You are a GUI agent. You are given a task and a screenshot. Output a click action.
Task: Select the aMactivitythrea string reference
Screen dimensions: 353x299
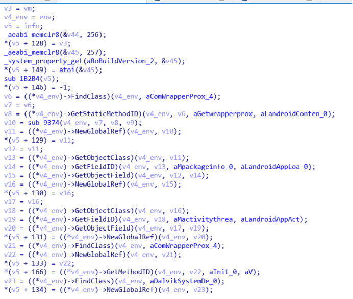[204, 219]
